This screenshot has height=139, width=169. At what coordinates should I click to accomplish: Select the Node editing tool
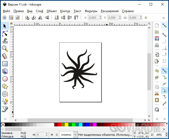tap(5, 33)
